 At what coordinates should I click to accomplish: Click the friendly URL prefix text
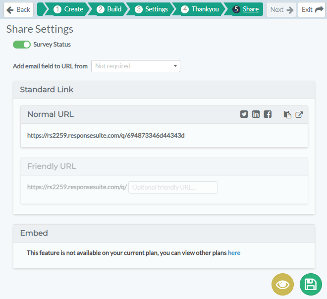pyautogui.click(x=77, y=187)
